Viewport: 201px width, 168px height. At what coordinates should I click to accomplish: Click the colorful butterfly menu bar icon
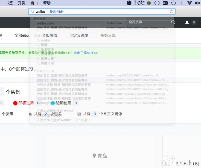coord(149,3)
